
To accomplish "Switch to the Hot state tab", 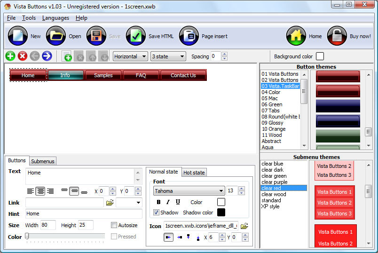I will (194, 173).
